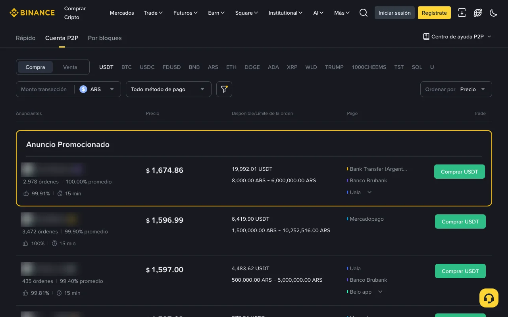Open Mercados in the top navigation
The height and width of the screenshot is (317, 508).
click(122, 13)
